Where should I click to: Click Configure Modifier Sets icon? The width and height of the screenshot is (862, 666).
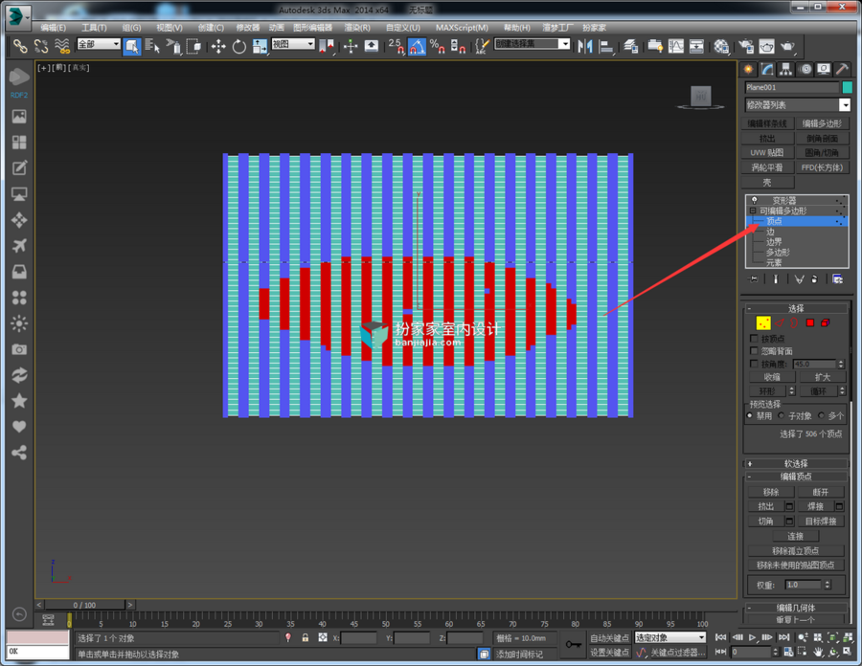837,278
